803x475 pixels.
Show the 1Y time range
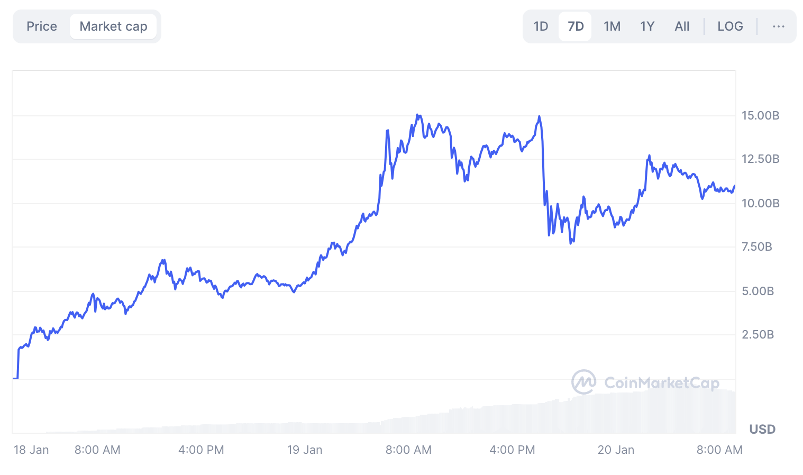(x=647, y=26)
